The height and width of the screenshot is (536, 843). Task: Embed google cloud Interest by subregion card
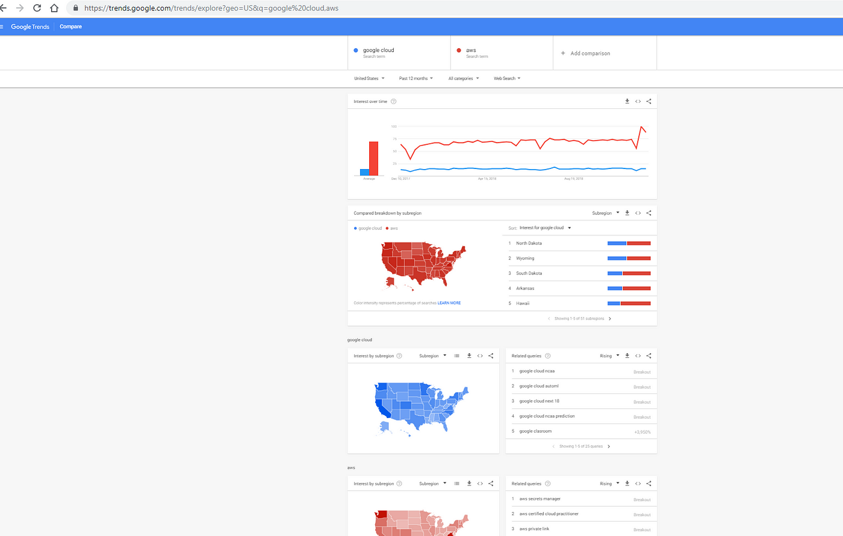[x=480, y=356]
